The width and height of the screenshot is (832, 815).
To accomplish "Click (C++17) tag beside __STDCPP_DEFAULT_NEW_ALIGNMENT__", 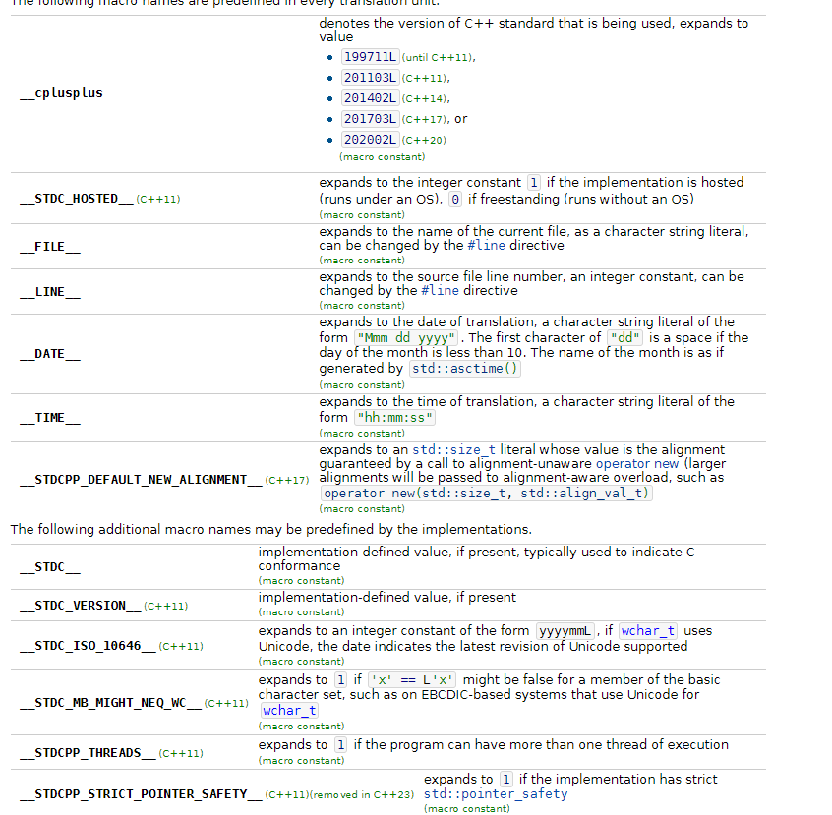I will [x=287, y=480].
